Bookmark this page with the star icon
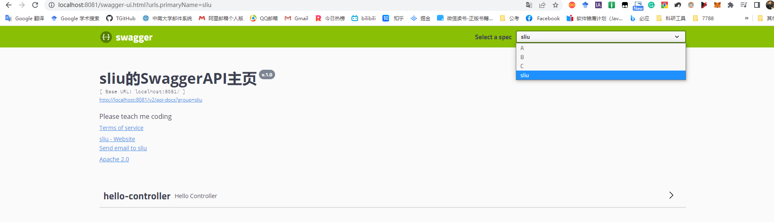 click(x=556, y=5)
